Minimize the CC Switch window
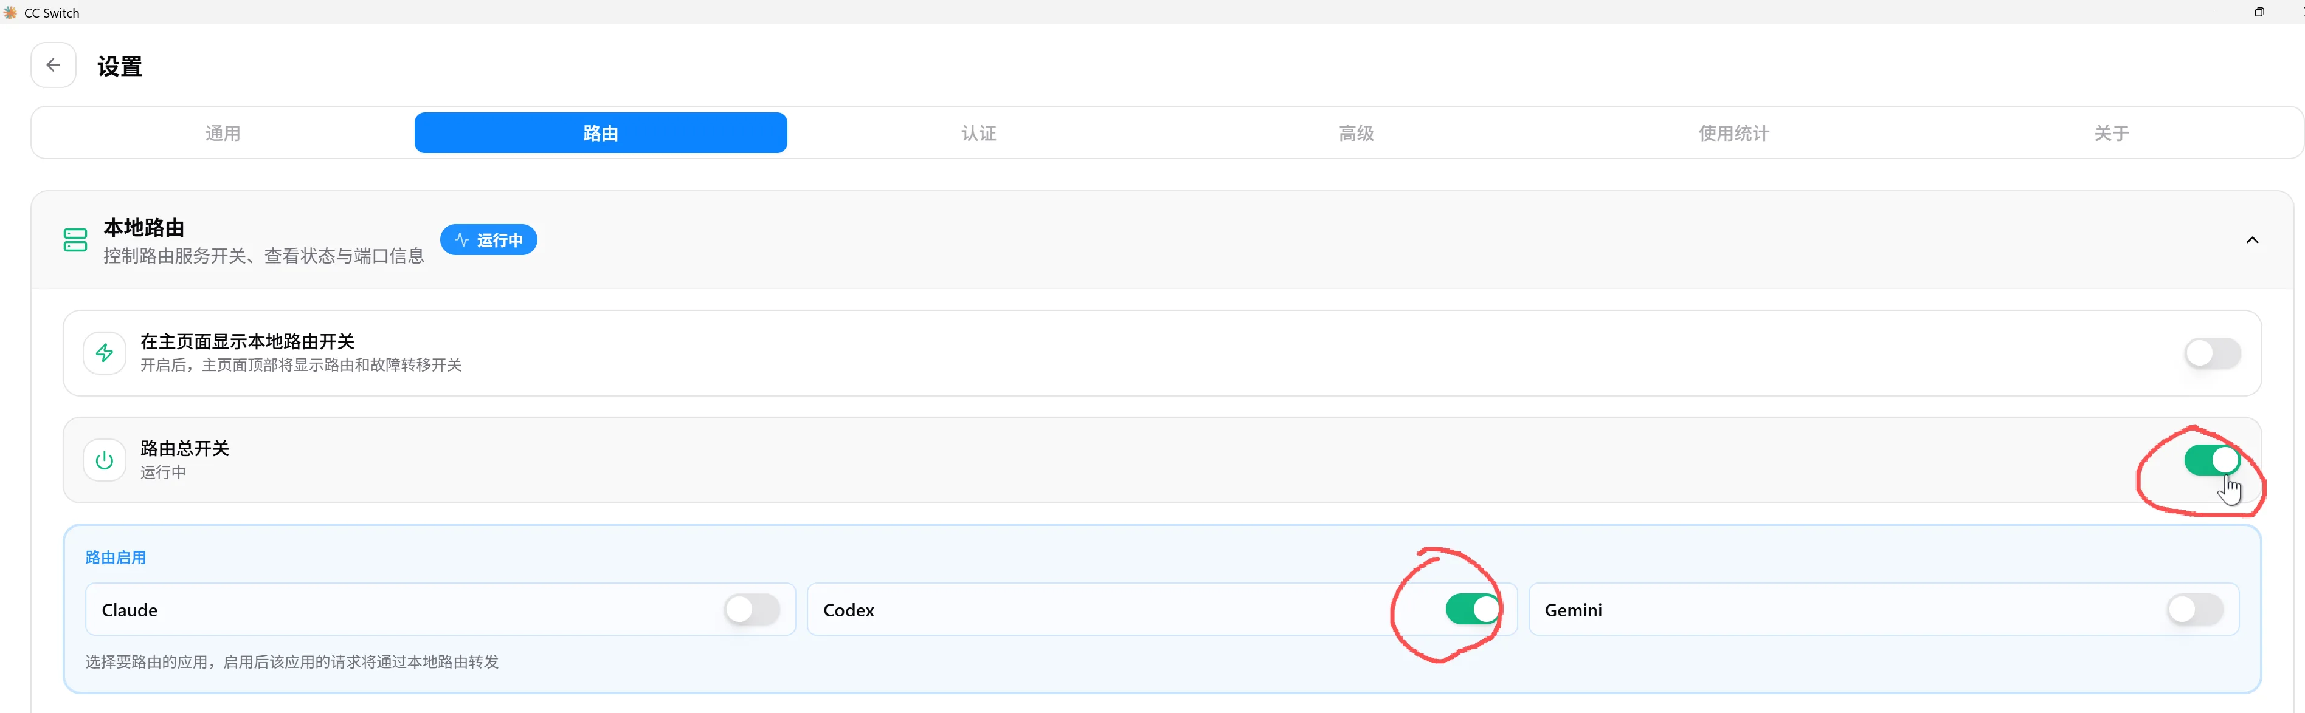The width and height of the screenshot is (2305, 713). [x=2210, y=12]
